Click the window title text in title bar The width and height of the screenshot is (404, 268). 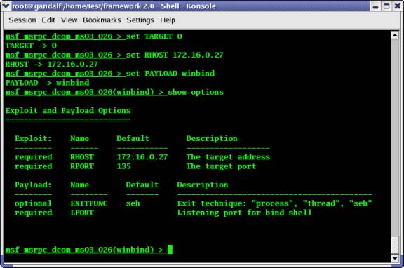114,6
